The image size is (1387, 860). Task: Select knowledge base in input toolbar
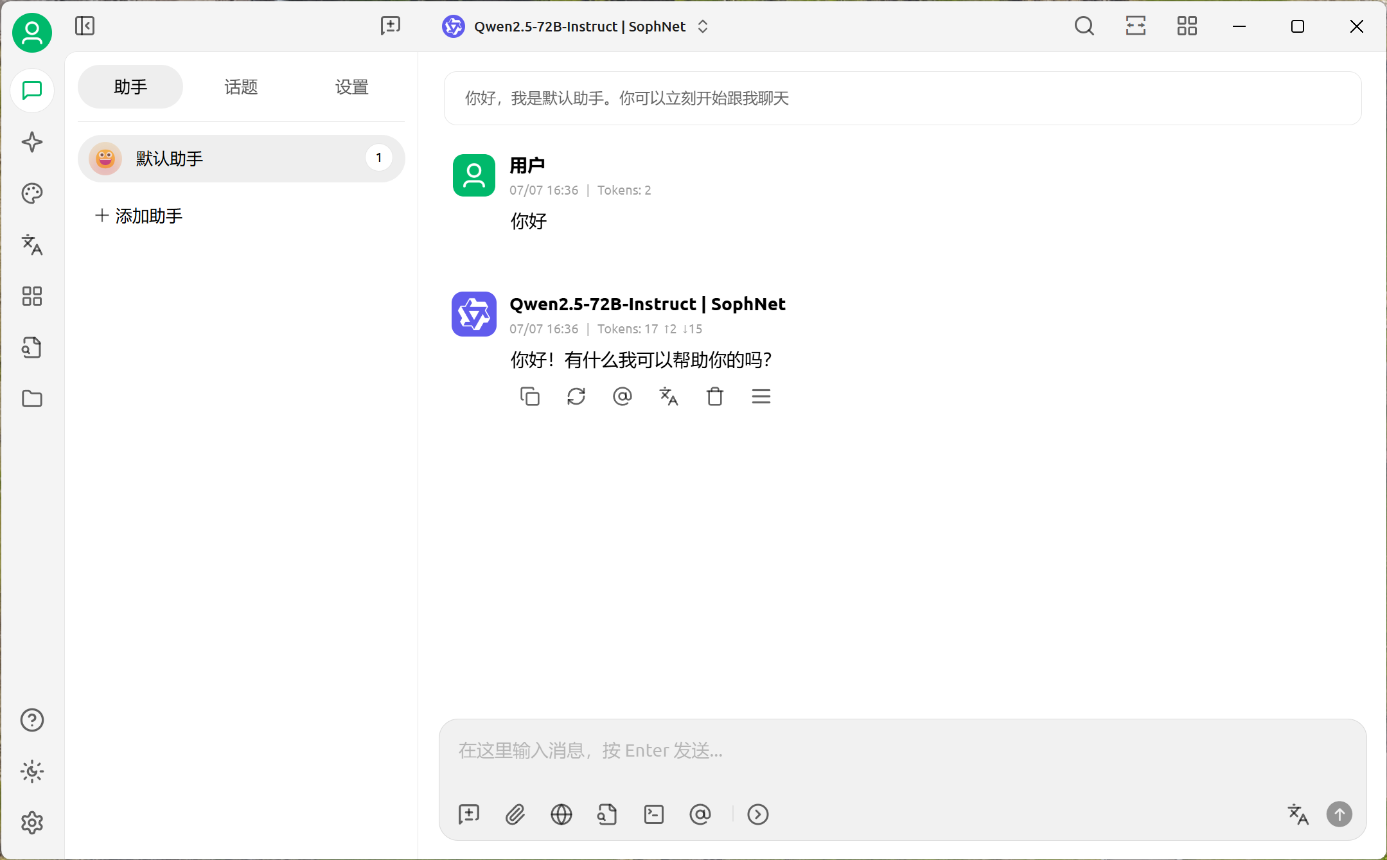pyautogui.click(x=608, y=814)
